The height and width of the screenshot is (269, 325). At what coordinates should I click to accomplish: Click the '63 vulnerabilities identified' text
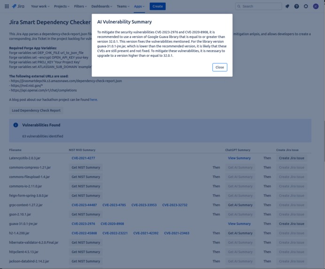pos(43,136)
